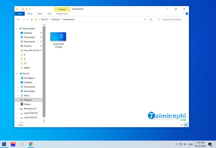Open folder named 9
Screen dimensions: 216x148
[x=24, y=59]
